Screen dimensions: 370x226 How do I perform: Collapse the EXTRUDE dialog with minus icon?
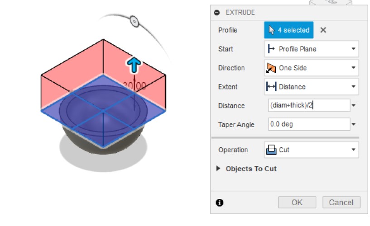point(217,13)
